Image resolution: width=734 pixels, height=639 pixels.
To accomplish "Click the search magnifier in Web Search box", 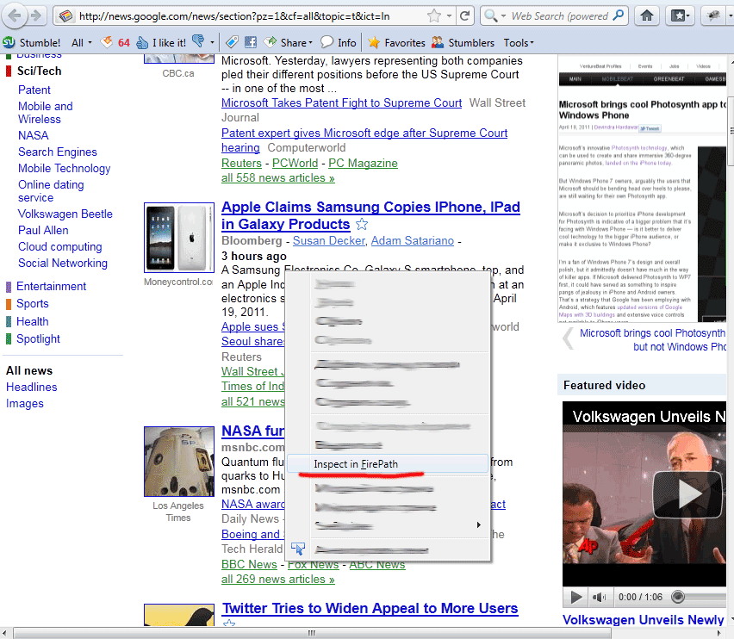I will 619,16.
